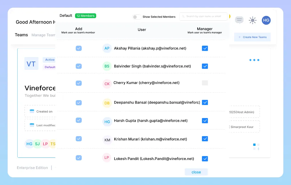Viewport: 291px width, 185px height.
Task: Click the calendar icon next to Created on
Action: point(32,111)
